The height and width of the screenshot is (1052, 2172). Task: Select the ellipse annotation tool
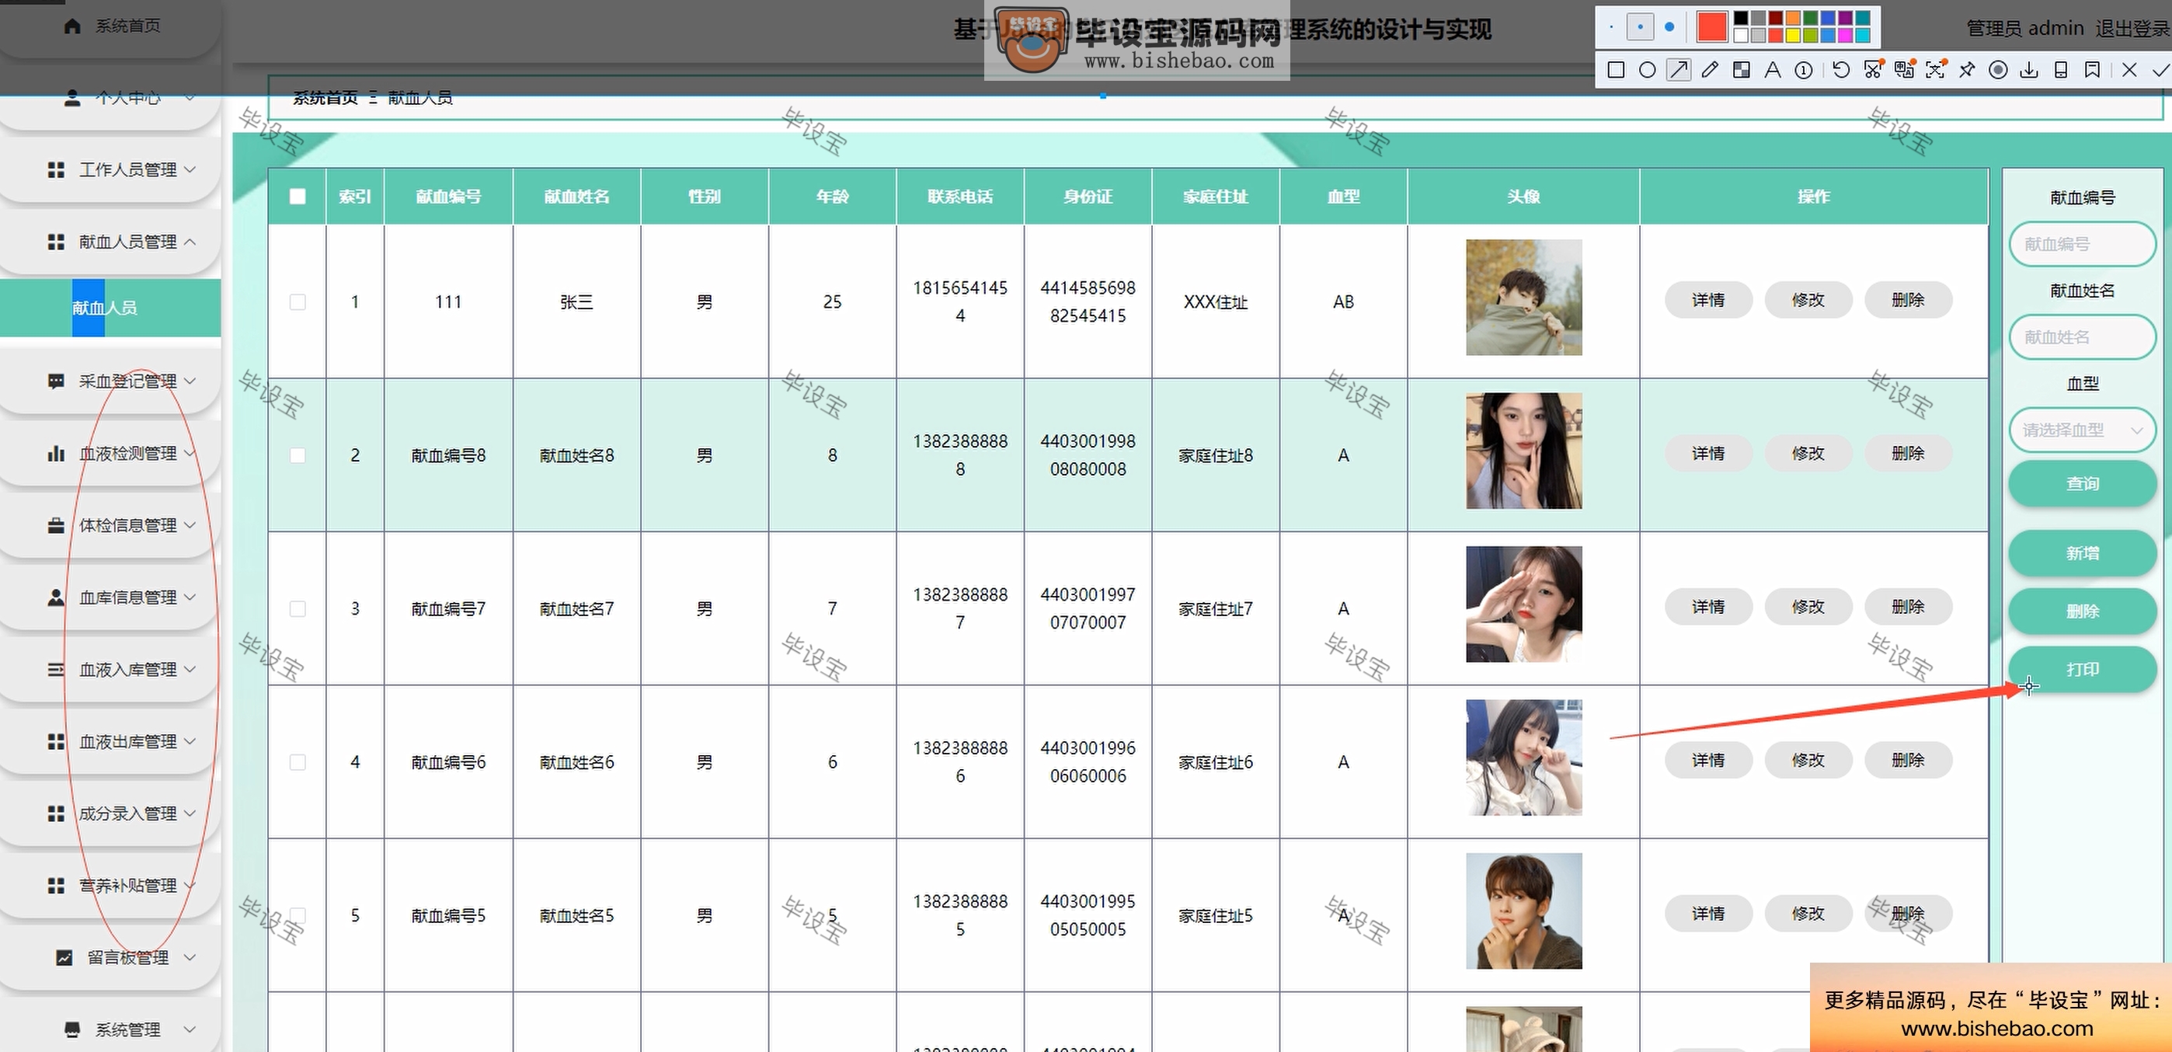pyautogui.click(x=1647, y=70)
